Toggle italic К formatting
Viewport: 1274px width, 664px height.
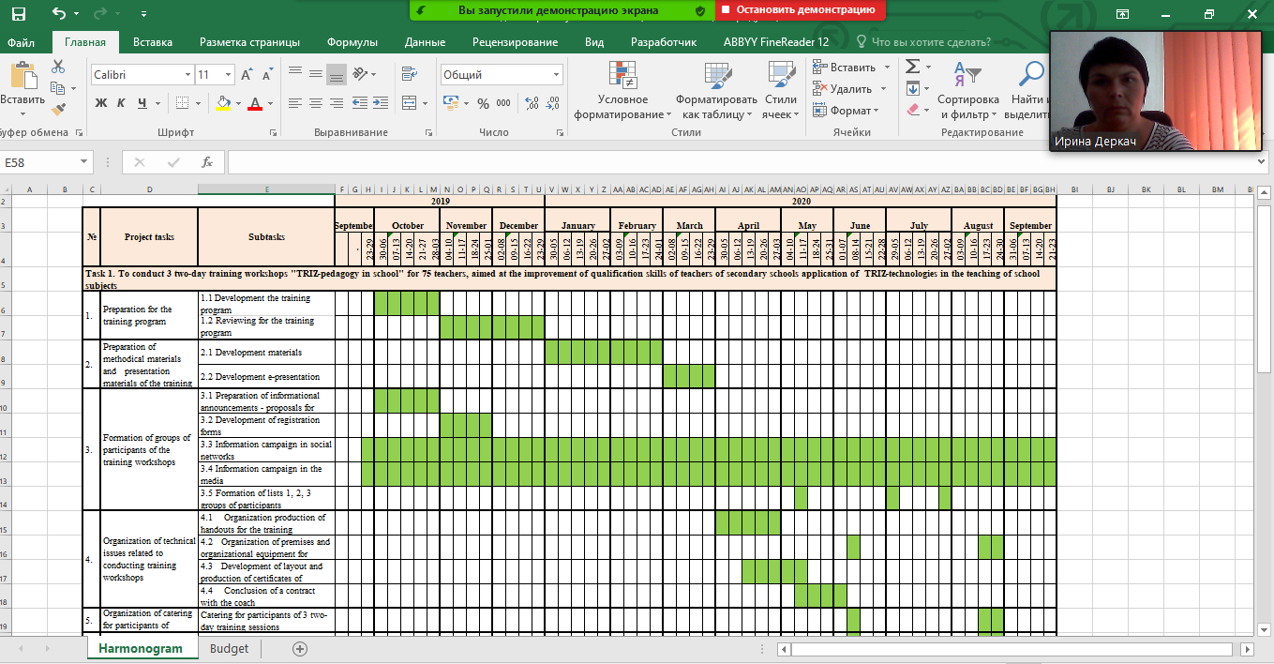(x=121, y=103)
